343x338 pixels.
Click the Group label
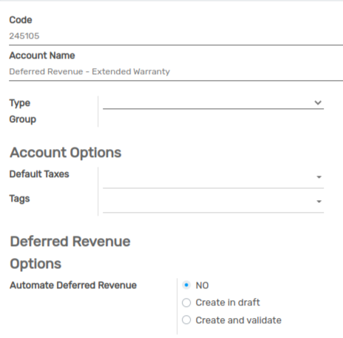pyautogui.click(x=23, y=119)
